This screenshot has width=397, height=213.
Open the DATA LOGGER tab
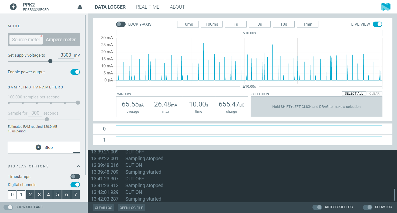point(110,7)
